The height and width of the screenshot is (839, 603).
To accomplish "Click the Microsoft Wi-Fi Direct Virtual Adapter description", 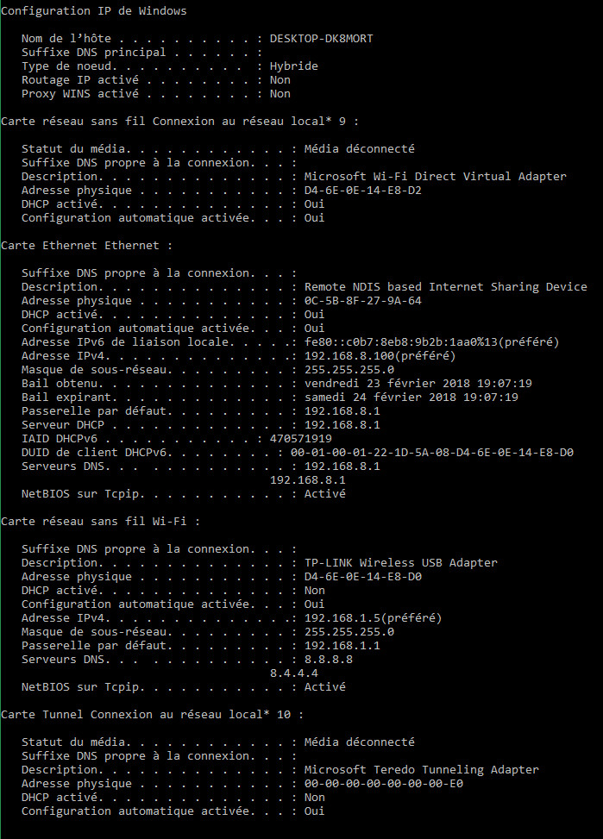I will click(435, 177).
